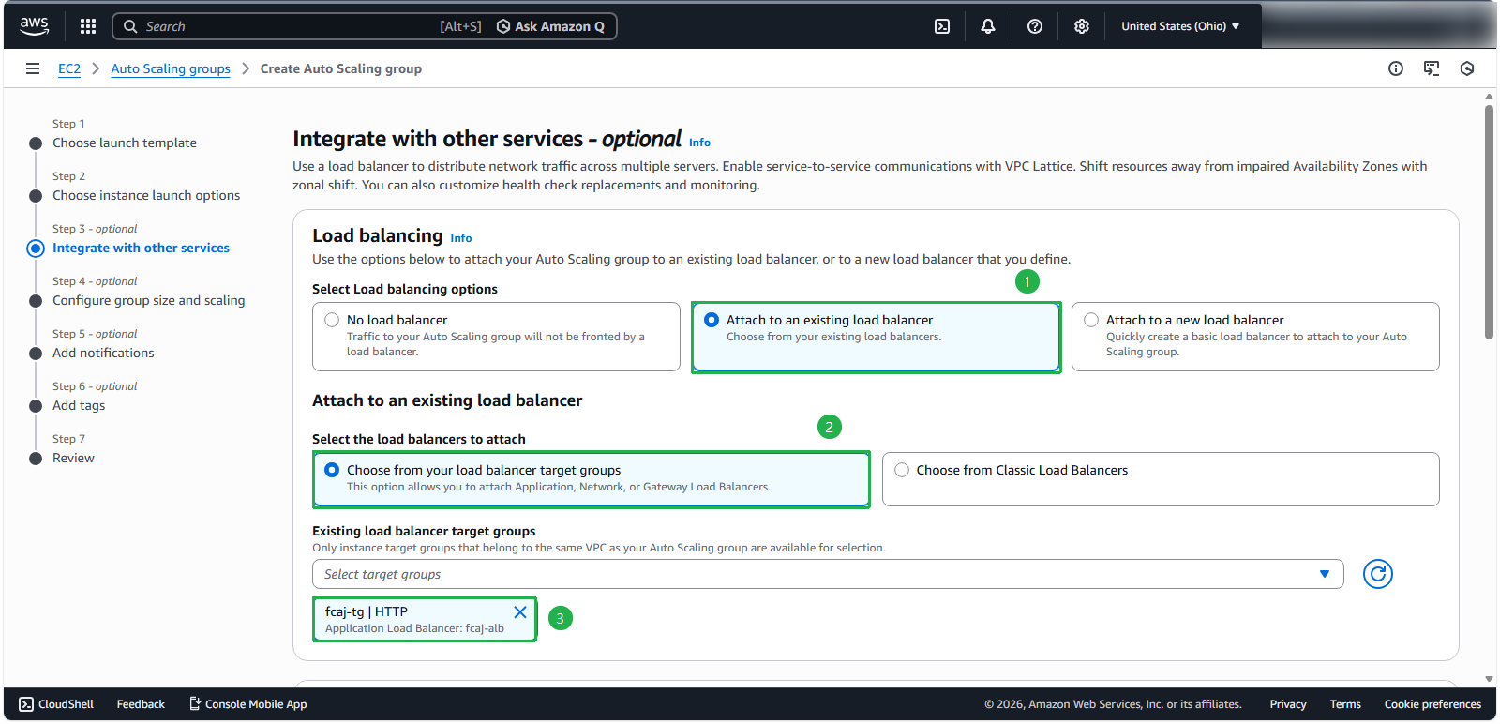Refresh the target groups list
Viewport: 1500px width, 724px height.
click(1377, 574)
